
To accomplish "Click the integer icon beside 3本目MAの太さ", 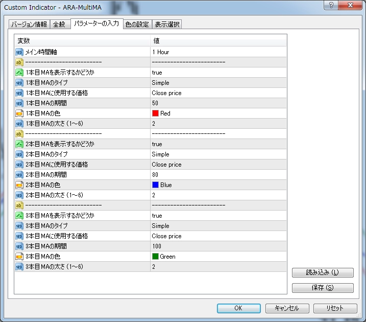I will point(19,267).
